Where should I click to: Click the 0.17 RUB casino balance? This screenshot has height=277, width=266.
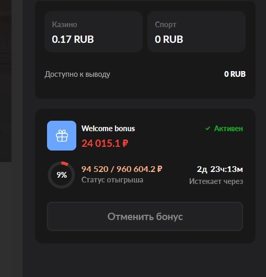tap(73, 39)
